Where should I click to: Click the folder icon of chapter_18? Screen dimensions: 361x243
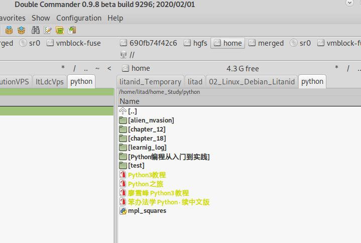(123, 138)
